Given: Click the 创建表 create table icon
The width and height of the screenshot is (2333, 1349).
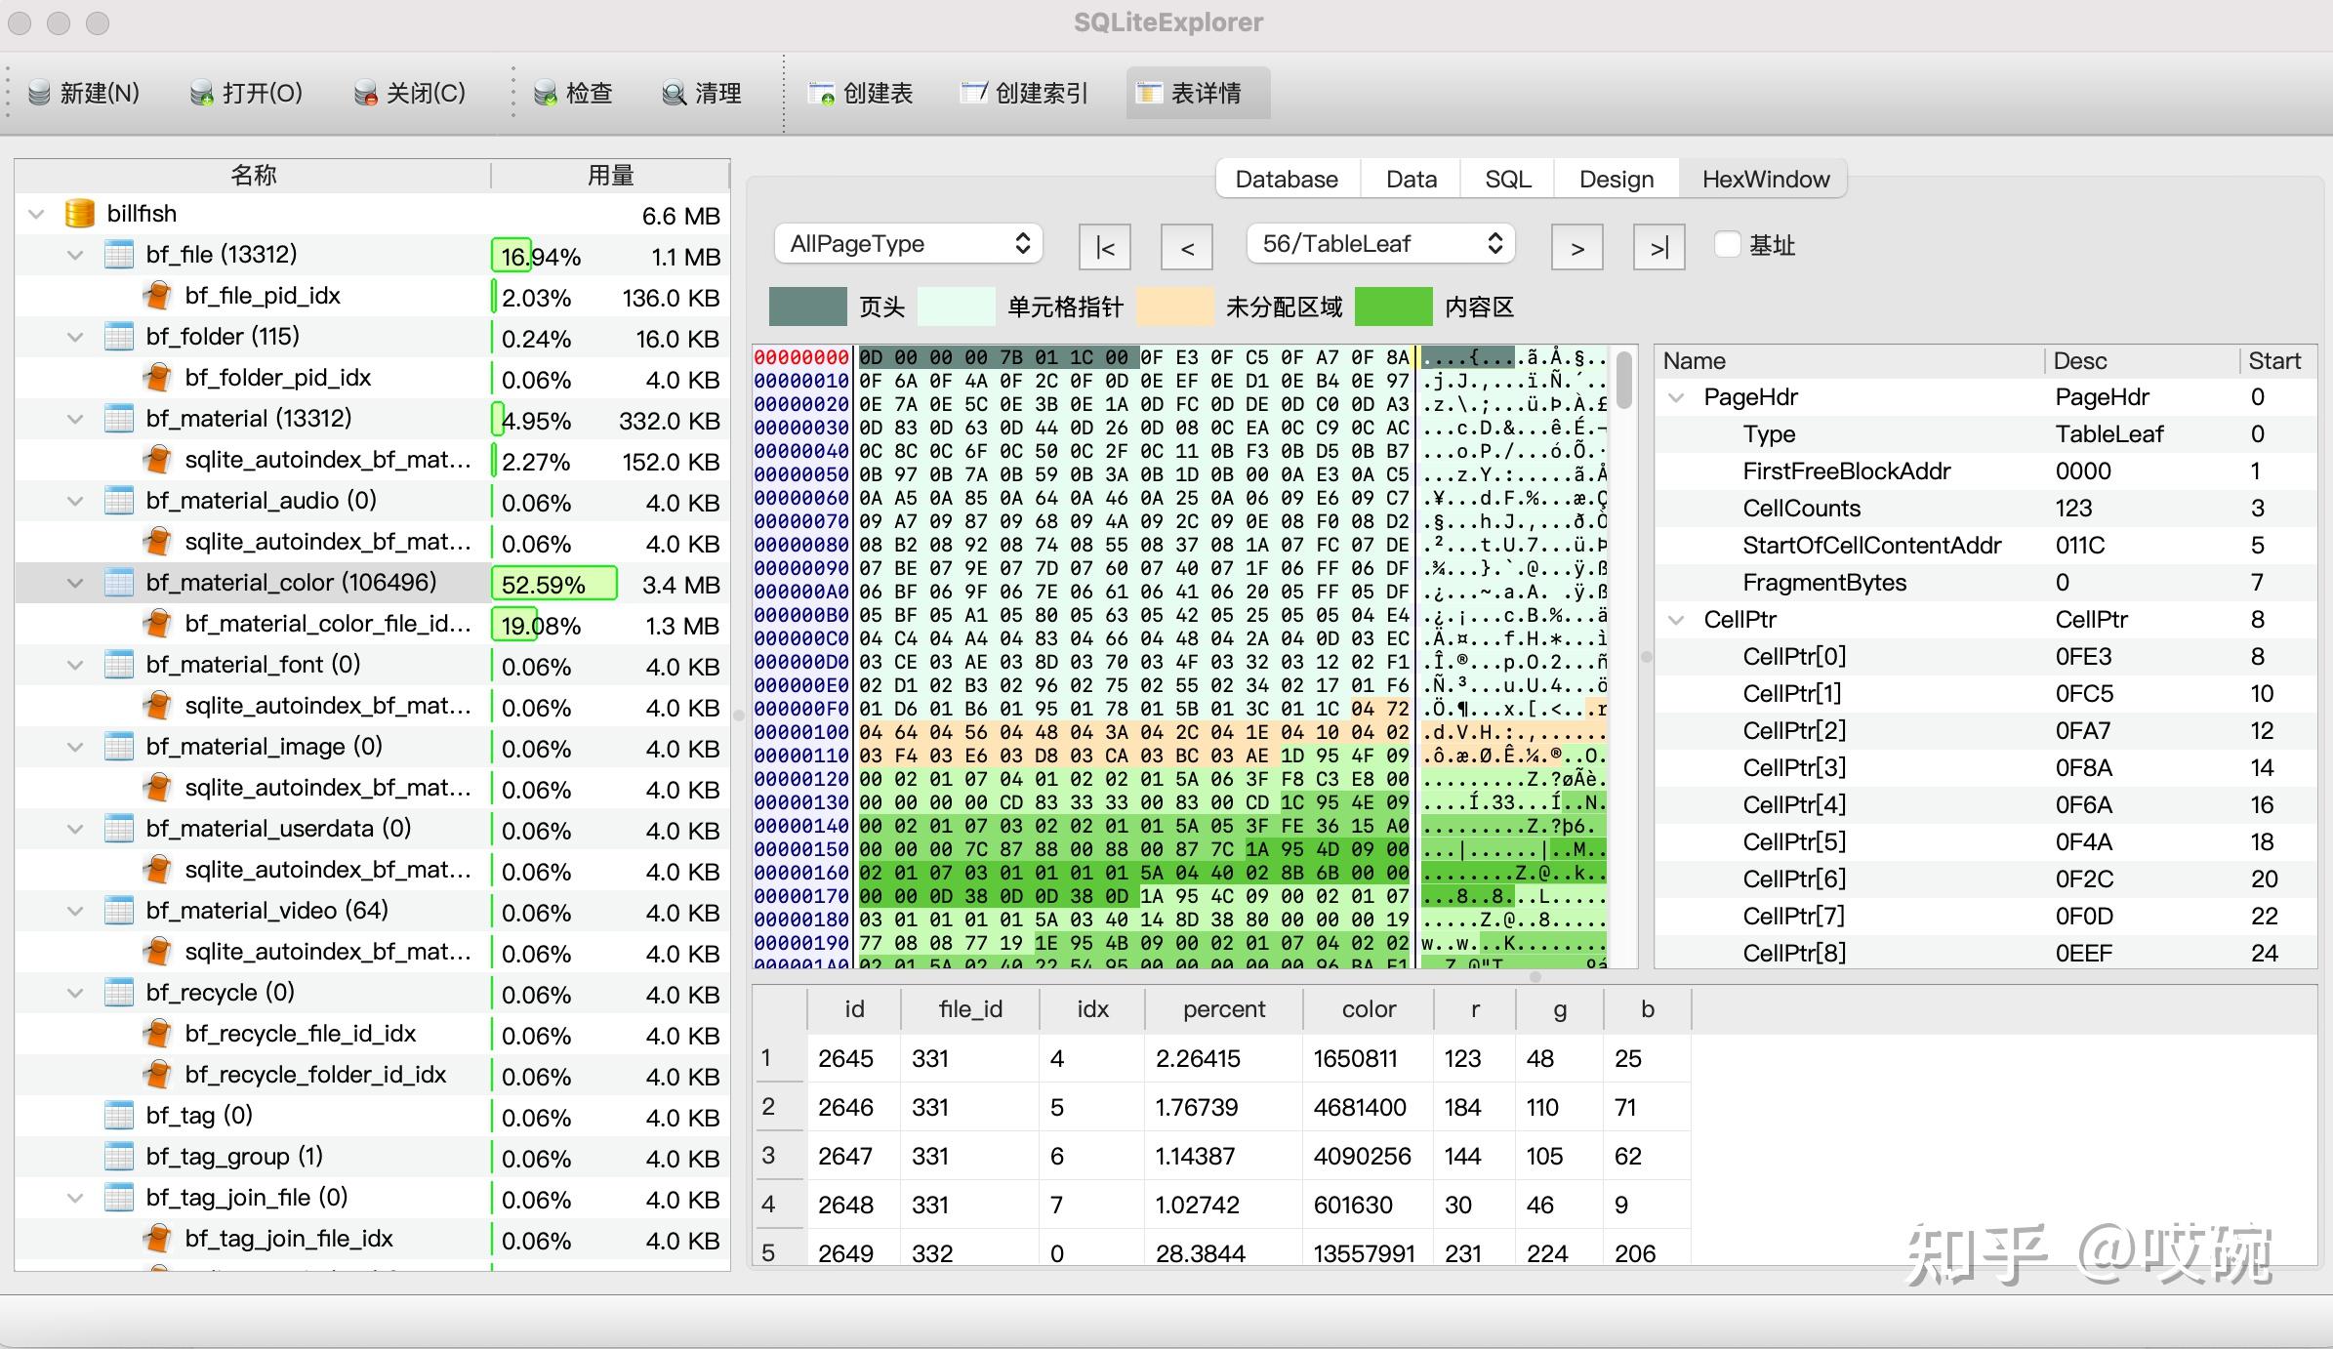Looking at the screenshot, I should tap(821, 93).
